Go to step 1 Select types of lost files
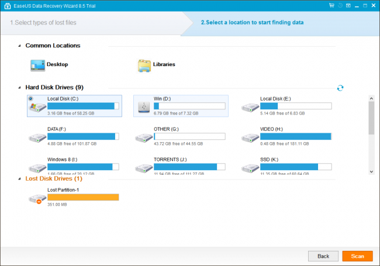Viewport: 380px width, 266px height. point(43,23)
